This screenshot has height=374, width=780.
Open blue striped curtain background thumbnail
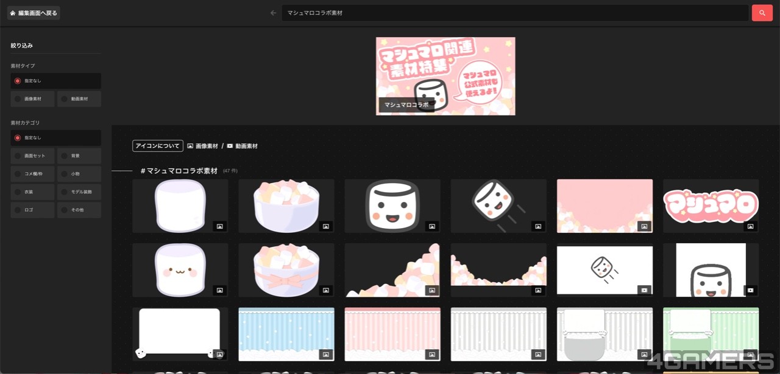click(286, 334)
